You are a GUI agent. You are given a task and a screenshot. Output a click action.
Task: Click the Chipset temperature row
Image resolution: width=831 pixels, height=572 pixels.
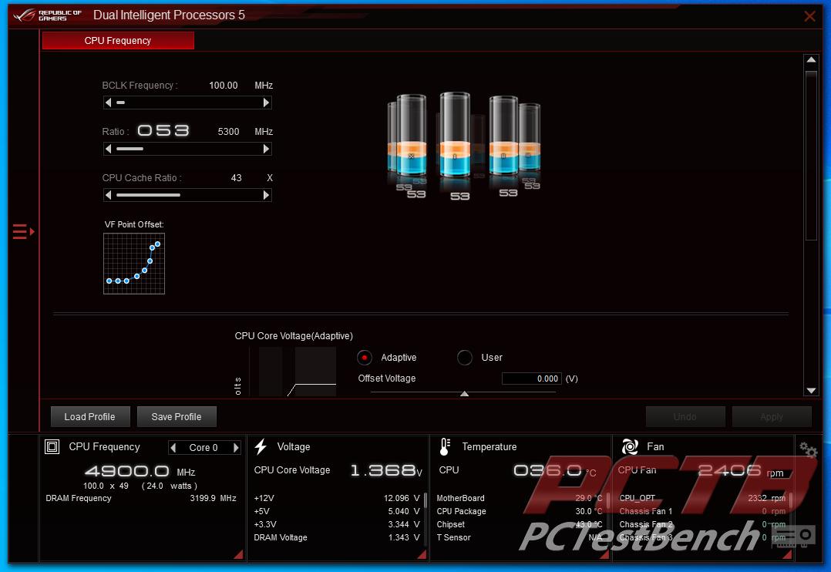click(x=520, y=524)
